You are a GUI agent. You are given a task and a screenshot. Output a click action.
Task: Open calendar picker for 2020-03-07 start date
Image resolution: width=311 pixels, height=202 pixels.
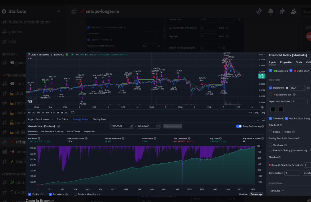pyautogui.click(x=131, y=126)
